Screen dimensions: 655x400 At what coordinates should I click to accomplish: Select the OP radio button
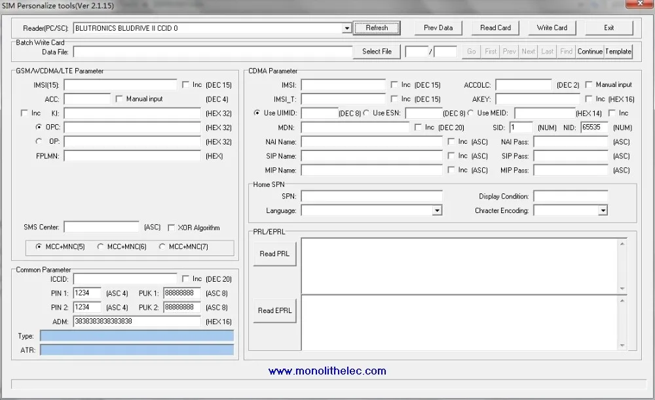[x=39, y=141]
